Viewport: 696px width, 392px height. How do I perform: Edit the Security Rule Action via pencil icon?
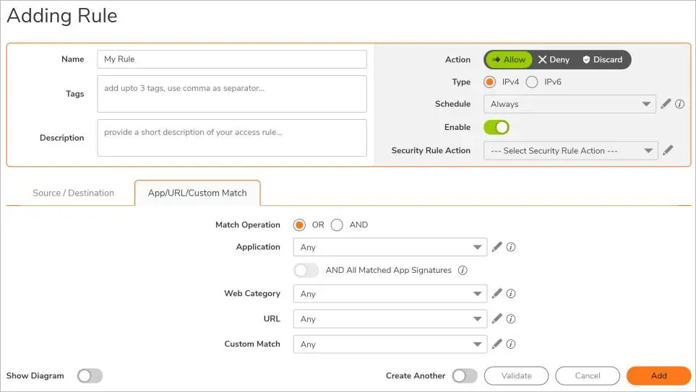668,150
